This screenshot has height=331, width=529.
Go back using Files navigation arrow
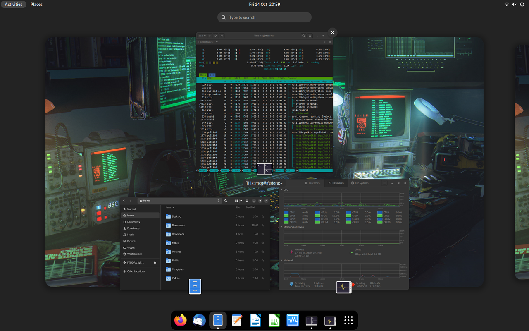(124, 201)
